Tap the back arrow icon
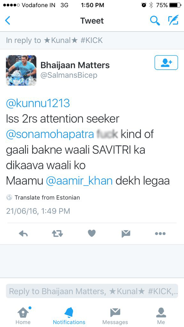Viewport: 184px width, 327px height. [x=8, y=21]
